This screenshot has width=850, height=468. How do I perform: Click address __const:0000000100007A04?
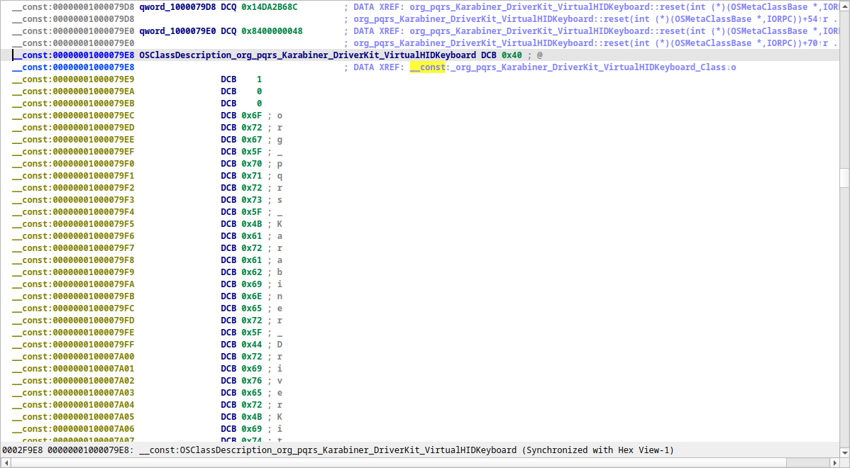coord(73,405)
